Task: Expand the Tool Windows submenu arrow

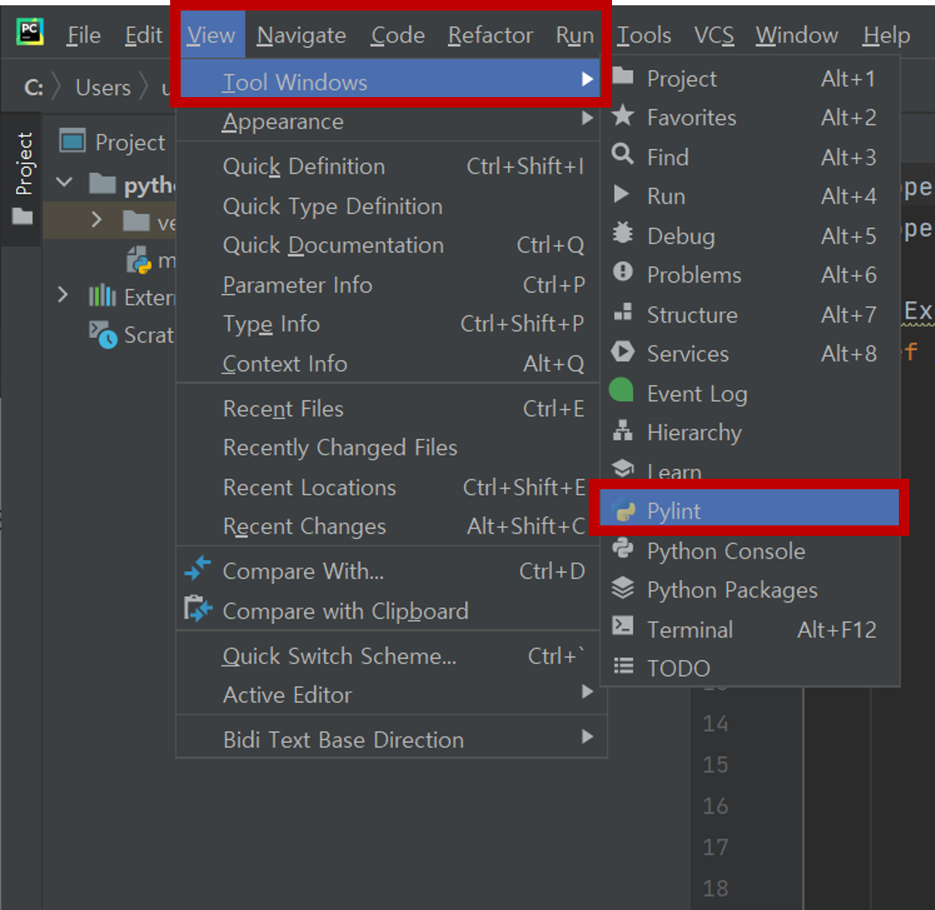Action: click(587, 79)
